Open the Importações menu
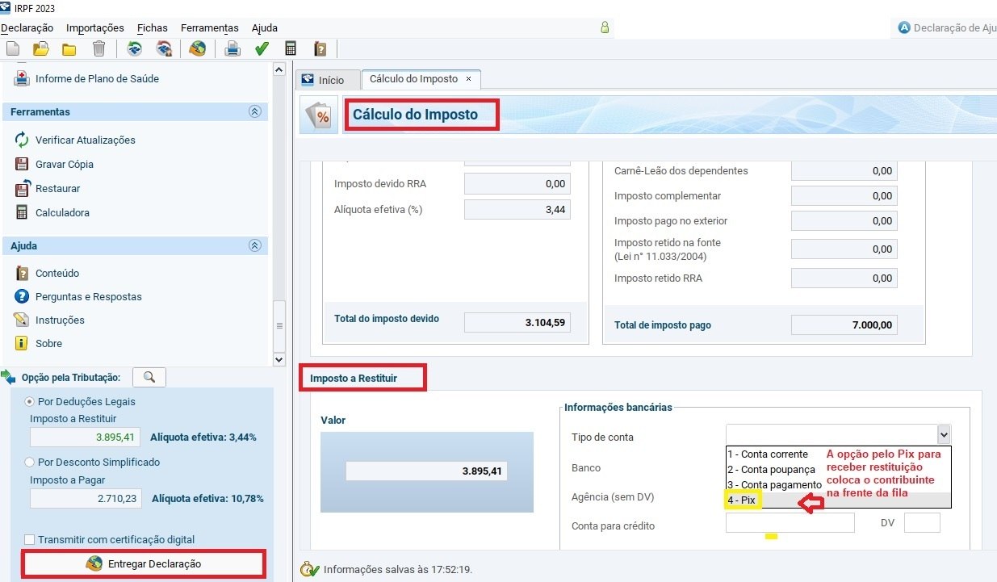Image resolution: width=997 pixels, height=582 pixels. 94,27
